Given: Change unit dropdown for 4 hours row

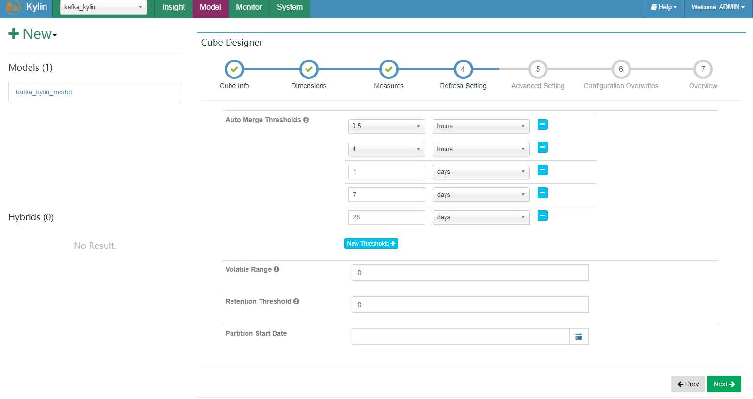Looking at the screenshot, I should 481,149.
